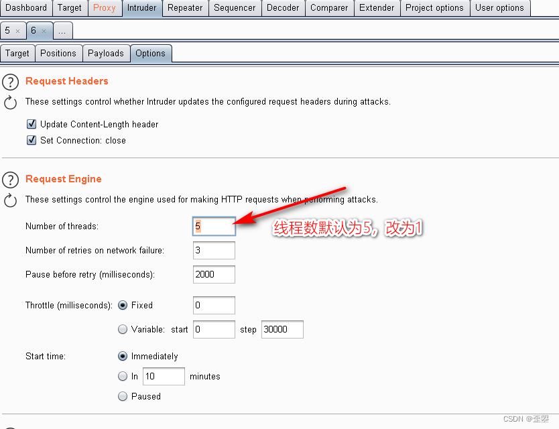
Task: Switch to Intruder attack tab 6
Action: pos(34,31)
